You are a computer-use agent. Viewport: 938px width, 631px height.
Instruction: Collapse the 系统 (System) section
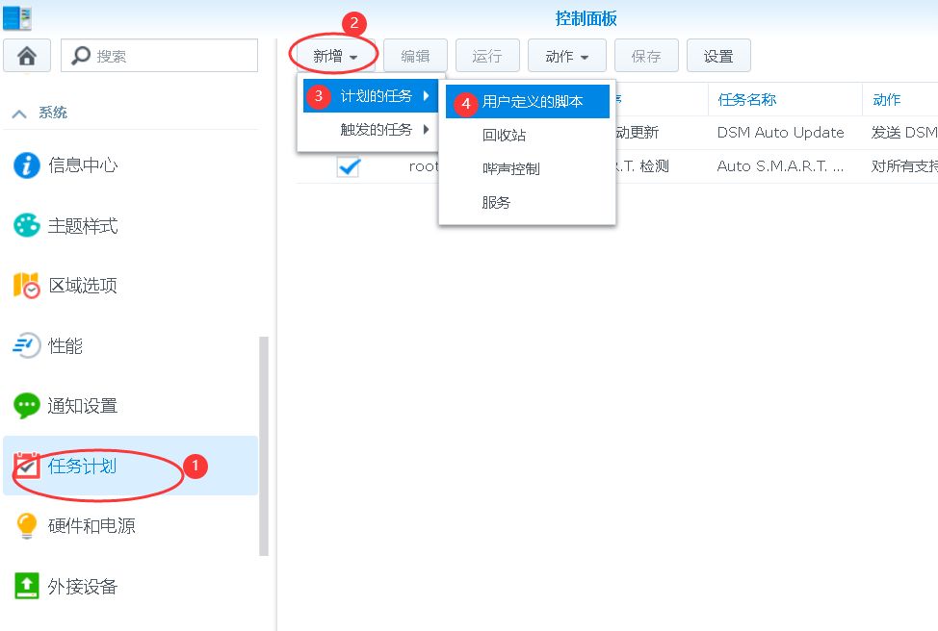click(19, 114)
